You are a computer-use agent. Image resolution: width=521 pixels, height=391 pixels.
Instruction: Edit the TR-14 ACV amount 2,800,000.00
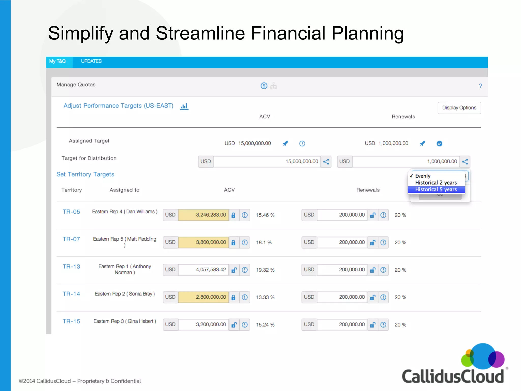coord(204,297)
